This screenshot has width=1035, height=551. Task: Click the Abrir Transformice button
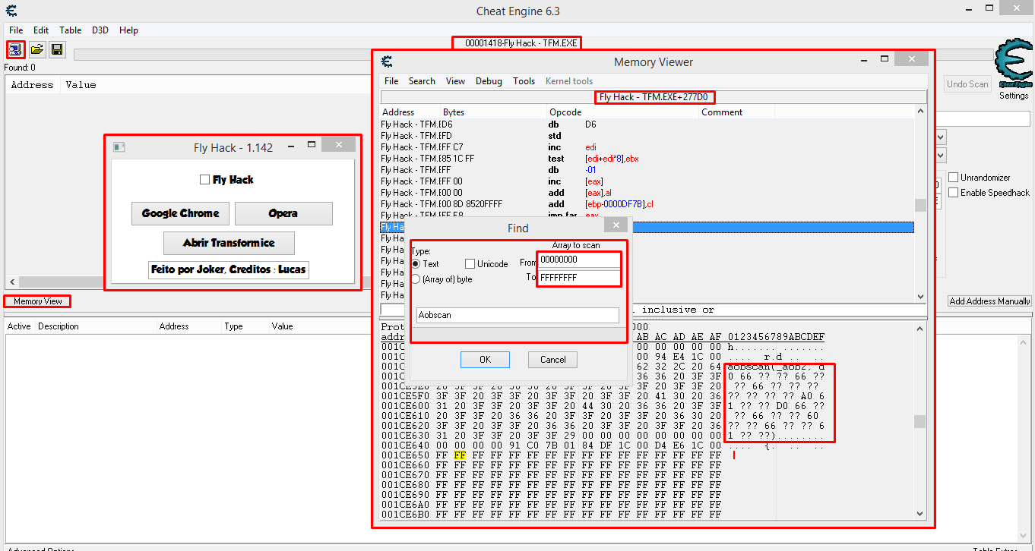pos(229,243)
